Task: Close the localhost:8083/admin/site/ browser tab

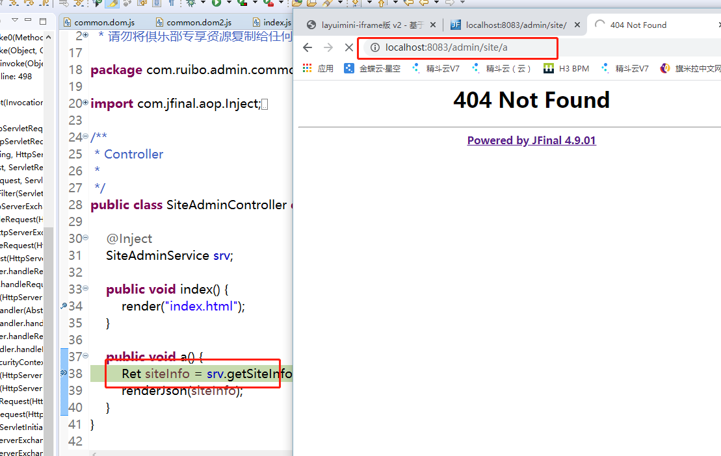Action: pos(578,25)
